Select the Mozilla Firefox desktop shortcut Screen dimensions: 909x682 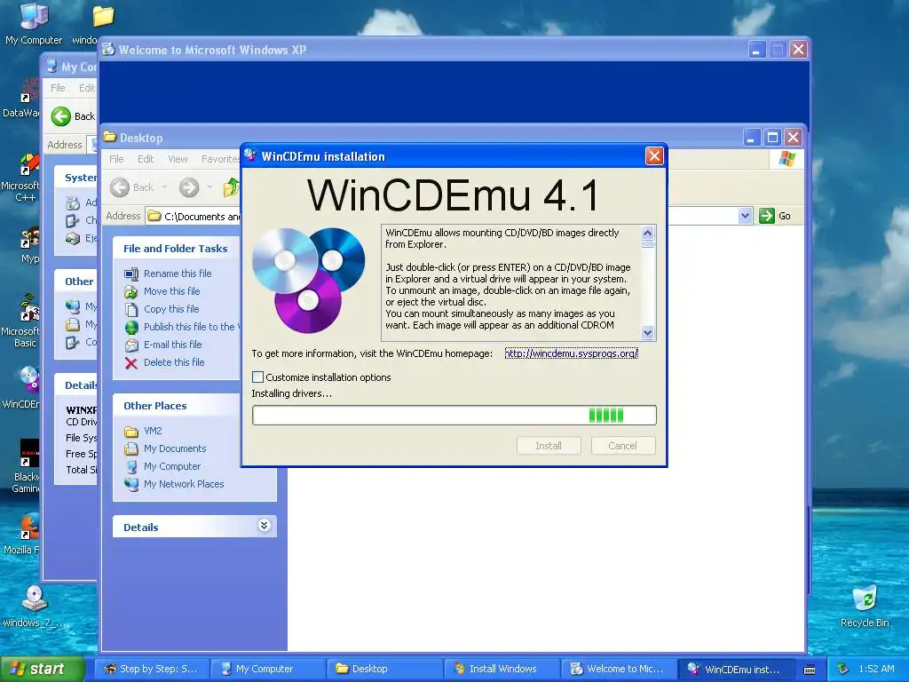pyautogui.click(x=21, y=535)
